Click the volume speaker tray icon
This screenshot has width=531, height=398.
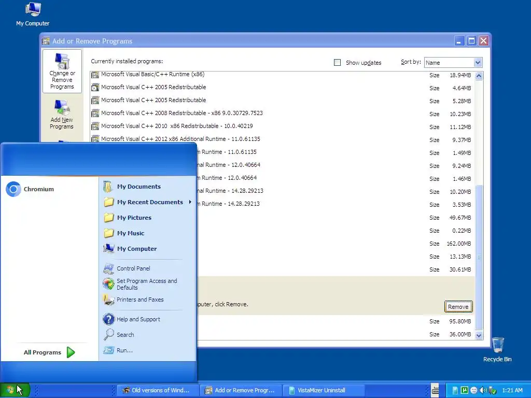(x=483, y=390)
